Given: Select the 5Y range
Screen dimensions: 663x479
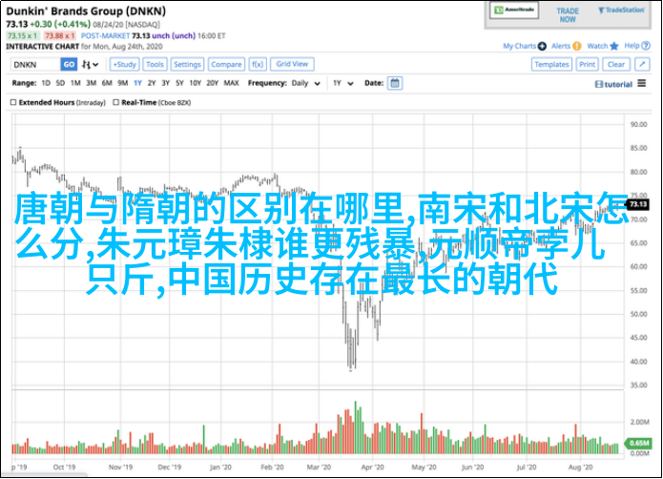Looking at the screenshot, I should pos(179,83).
